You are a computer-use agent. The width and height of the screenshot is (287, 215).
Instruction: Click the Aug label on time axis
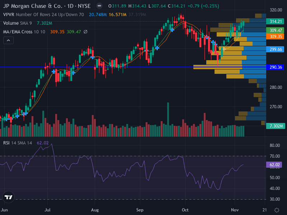[95, 210]
